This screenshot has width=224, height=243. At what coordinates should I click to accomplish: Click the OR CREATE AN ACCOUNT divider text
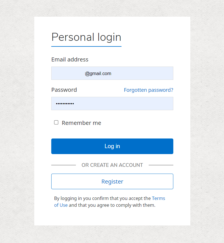[112, 165]
